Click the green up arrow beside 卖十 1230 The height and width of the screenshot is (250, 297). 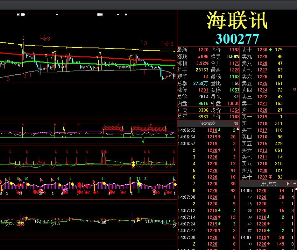271,50
